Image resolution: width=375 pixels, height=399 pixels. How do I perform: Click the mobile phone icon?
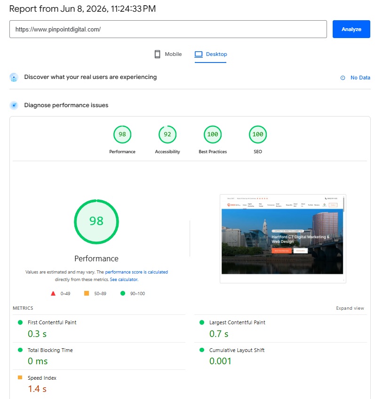point(158,54)
